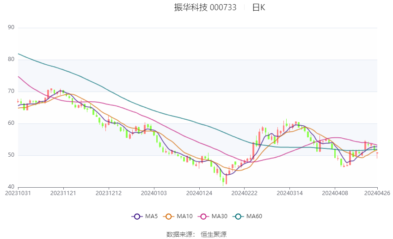Click the 20231212 x-axis date label
Screen dimensions: 393x239
coord(109,193)
